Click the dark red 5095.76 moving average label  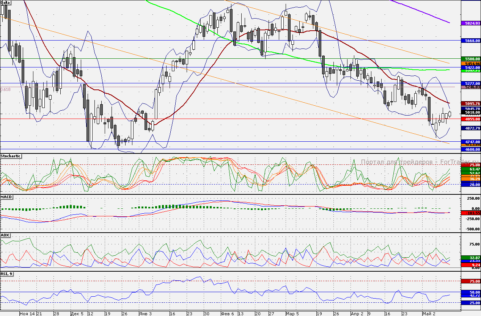470,103
